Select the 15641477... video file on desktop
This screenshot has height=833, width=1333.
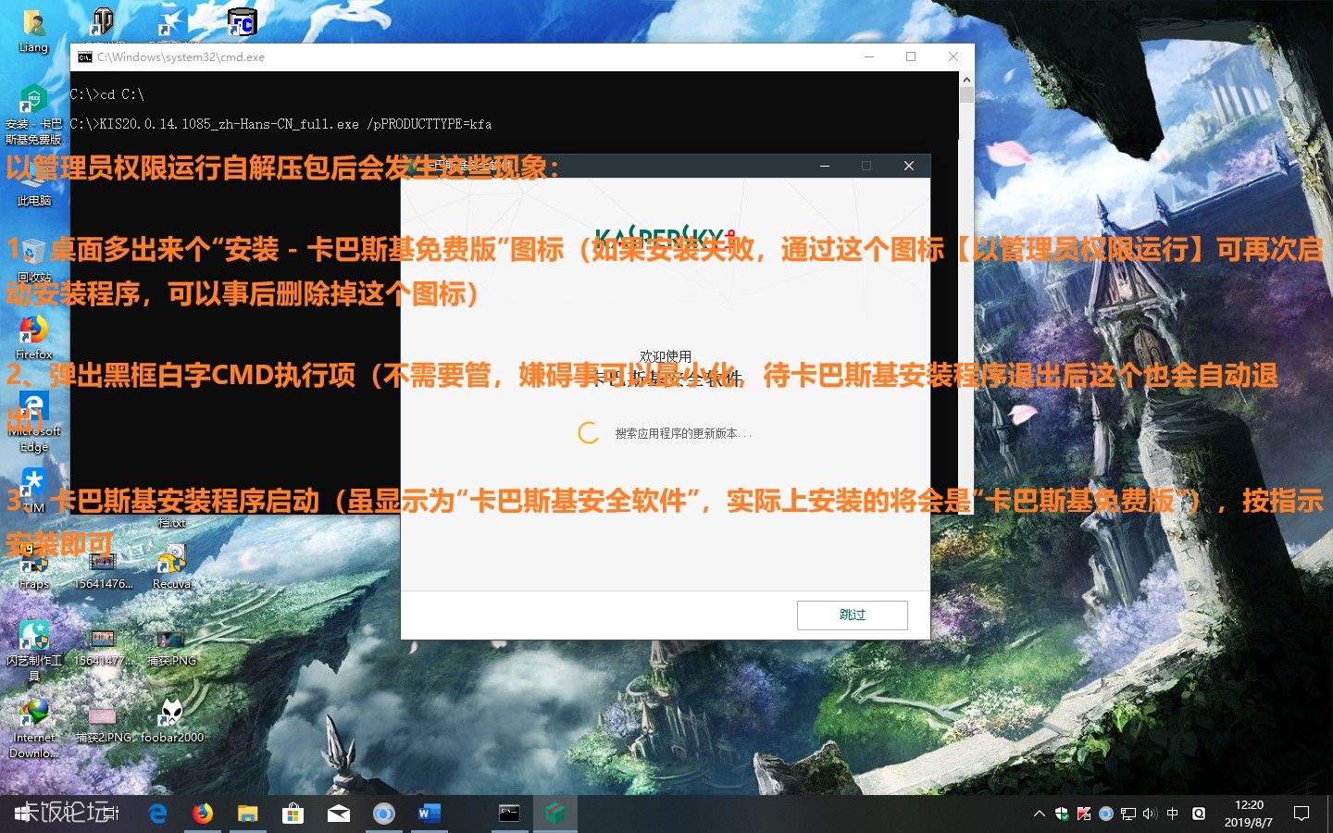click(x=103, y=646)
